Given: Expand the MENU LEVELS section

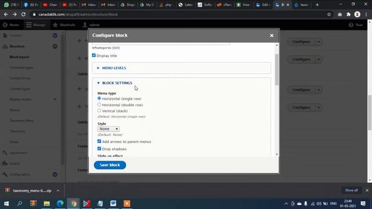Looking at the screenshot, I should [x=114, y=68].
